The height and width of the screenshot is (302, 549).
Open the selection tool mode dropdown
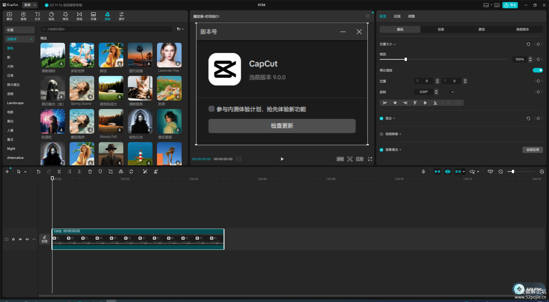click(25, 172)
